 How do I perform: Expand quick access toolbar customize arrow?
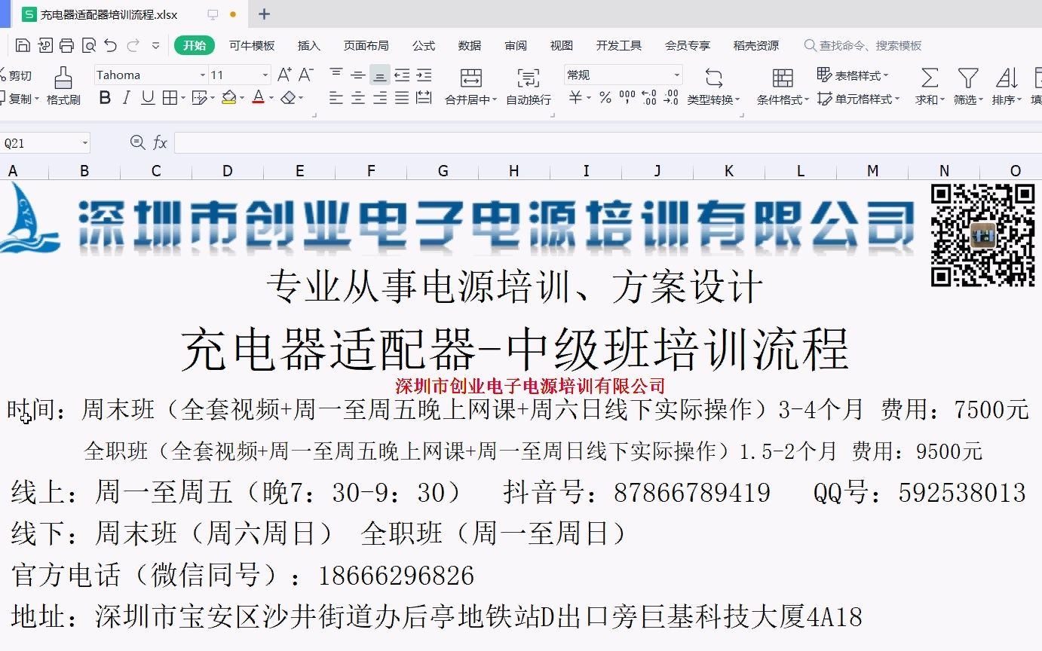(x=156, y=45)
